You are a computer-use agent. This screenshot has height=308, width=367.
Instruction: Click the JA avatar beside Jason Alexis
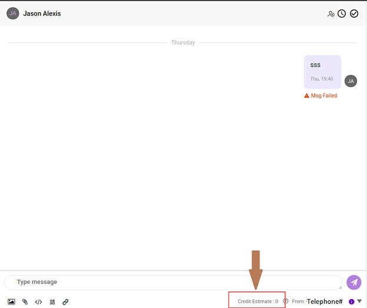click(12, 14)
